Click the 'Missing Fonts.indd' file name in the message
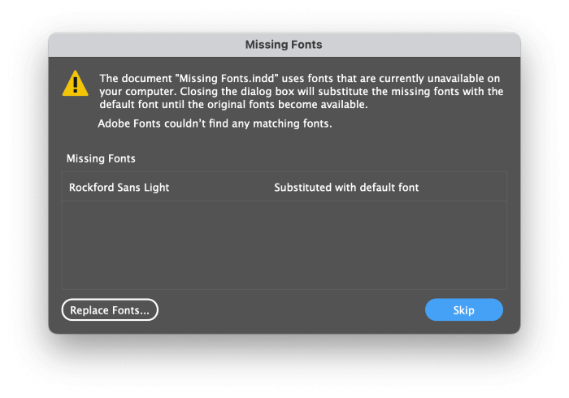This screenshot has height=398, width=569. (227, 78)
